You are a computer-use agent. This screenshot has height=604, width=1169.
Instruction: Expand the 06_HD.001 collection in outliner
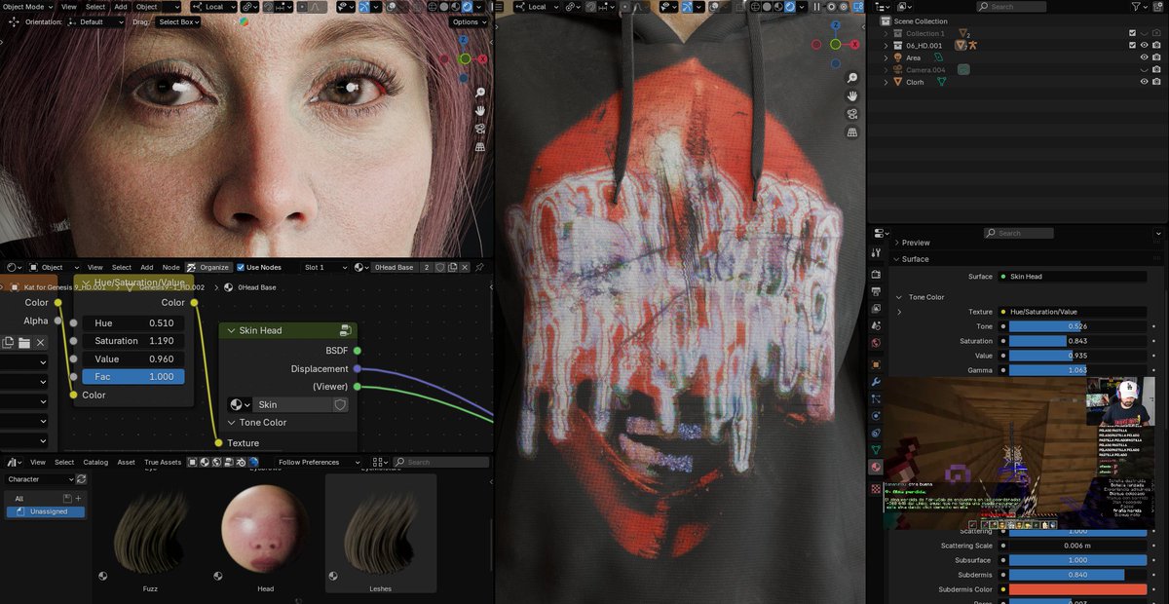tap(886, 45)
